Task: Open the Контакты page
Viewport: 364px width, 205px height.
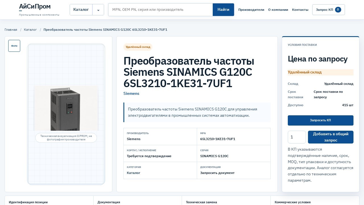Action: click(x=300, y=10)
